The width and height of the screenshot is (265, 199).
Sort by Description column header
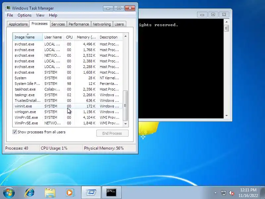pos(110,37)
